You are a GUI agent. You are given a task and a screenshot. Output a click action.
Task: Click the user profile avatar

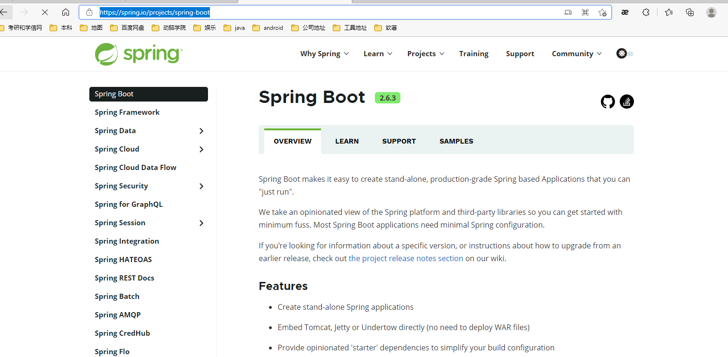coord(711,12)
